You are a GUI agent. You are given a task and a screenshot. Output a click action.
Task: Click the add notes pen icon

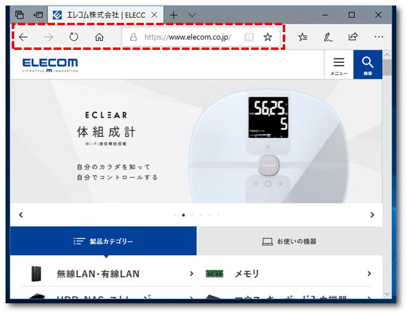click(x=328, y=37)
